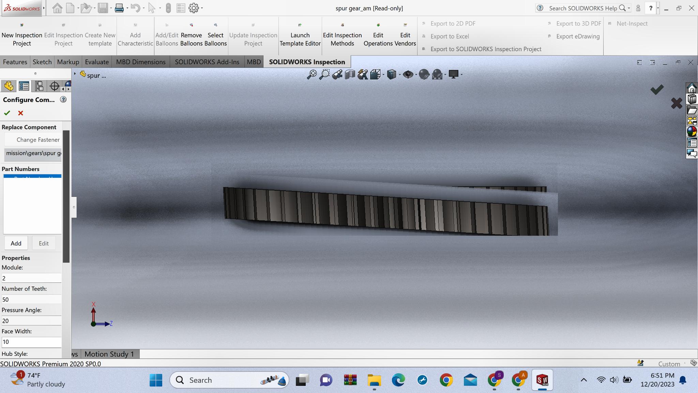Click the PropertyManager vertical scrollbar
The image size is (698, 393).
point(66,196)
